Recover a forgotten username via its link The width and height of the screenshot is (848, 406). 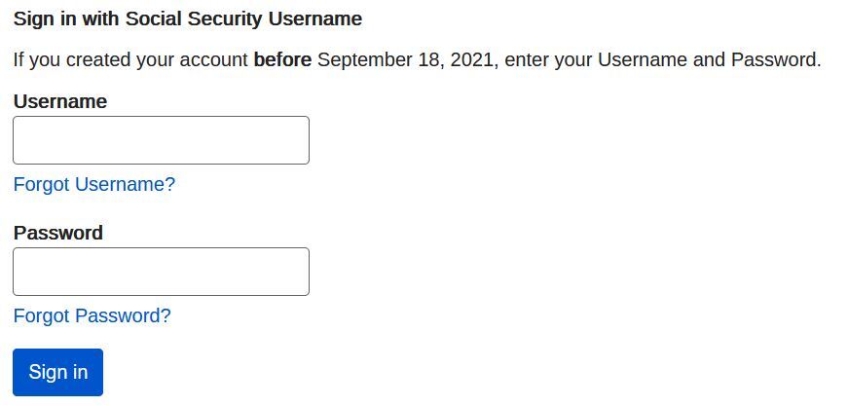click(94, 184)
